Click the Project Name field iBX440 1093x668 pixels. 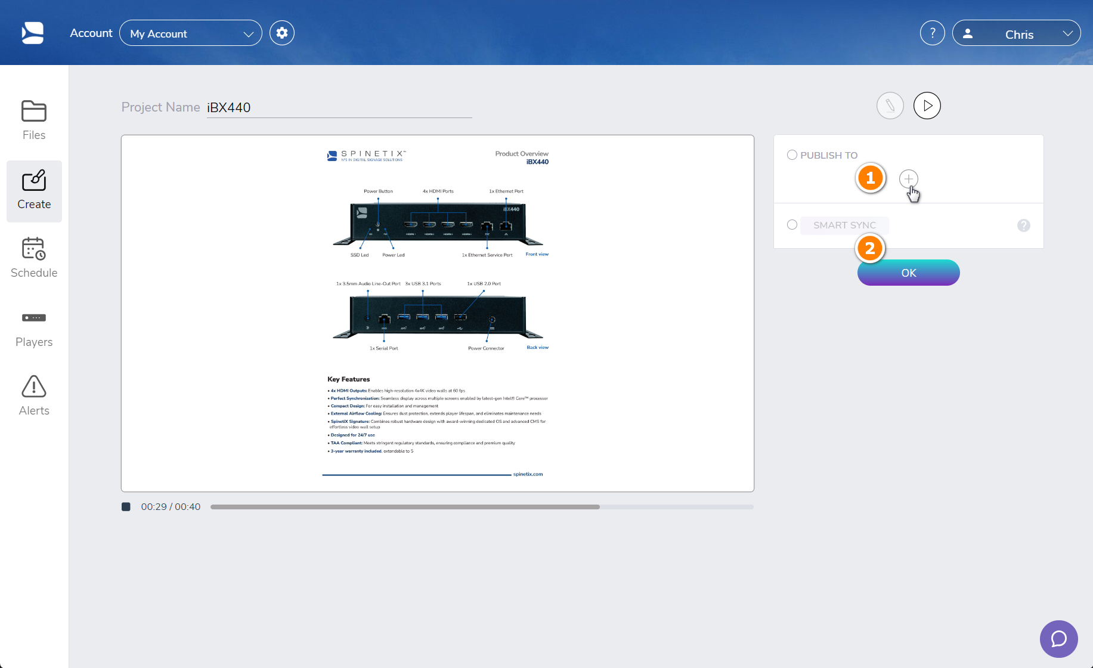click(339, 107)
